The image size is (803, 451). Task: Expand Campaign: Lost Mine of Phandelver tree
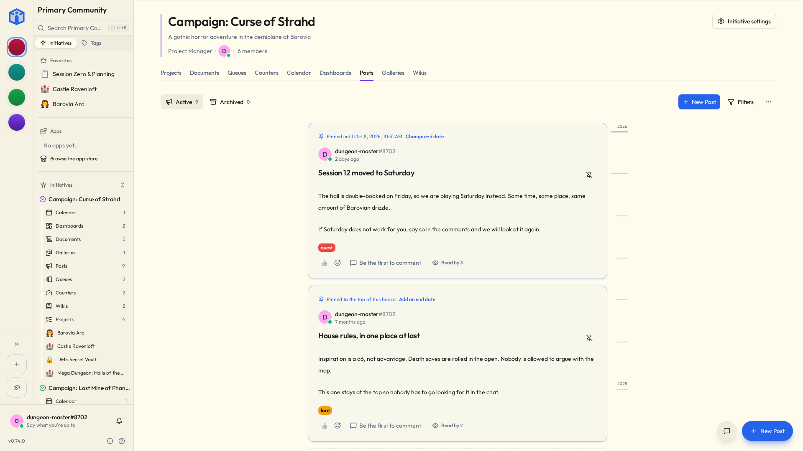tap(43, 388)
